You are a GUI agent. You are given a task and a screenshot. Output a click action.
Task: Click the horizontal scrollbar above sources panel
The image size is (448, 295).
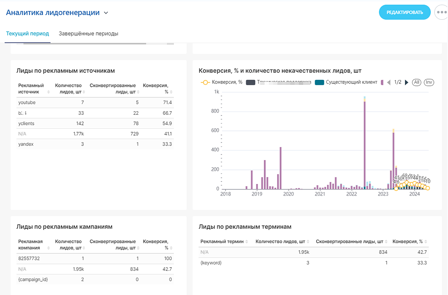pos(85,44)
